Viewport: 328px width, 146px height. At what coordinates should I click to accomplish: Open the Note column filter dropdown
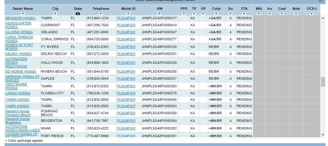(296, 14)
